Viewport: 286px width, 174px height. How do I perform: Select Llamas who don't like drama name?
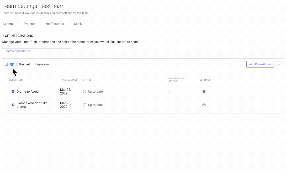pos(32,105)
